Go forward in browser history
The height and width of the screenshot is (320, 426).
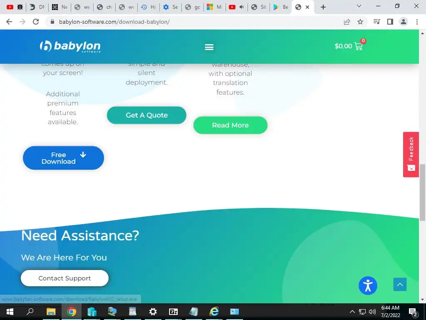point(22,22)
